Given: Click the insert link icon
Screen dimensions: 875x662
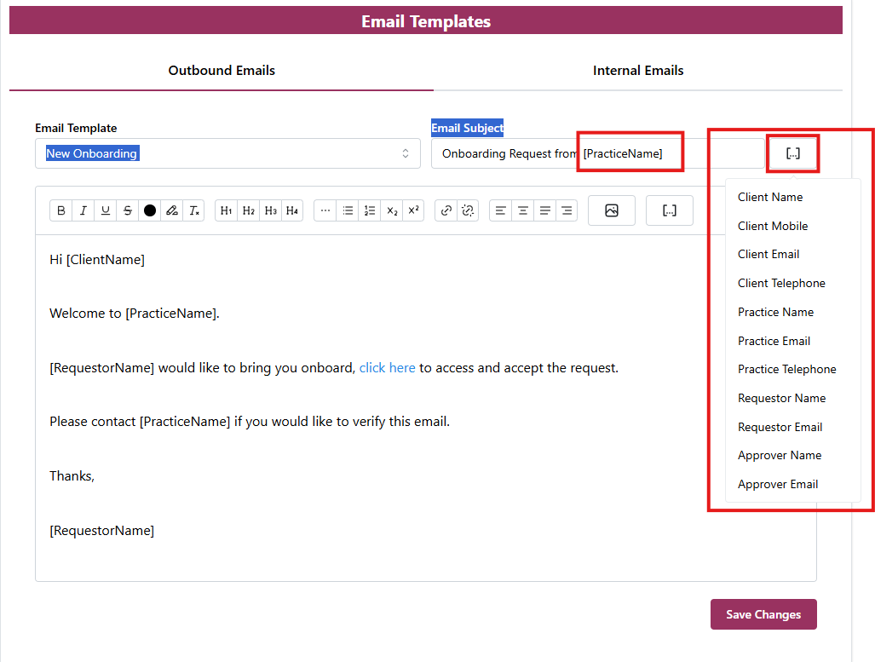Looking at the screenshot, I should (446, 210).
